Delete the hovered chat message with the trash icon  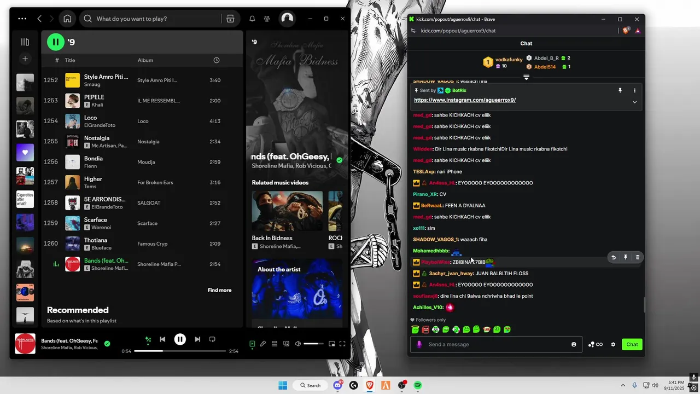pyautogui.click(x=637, y=257)
